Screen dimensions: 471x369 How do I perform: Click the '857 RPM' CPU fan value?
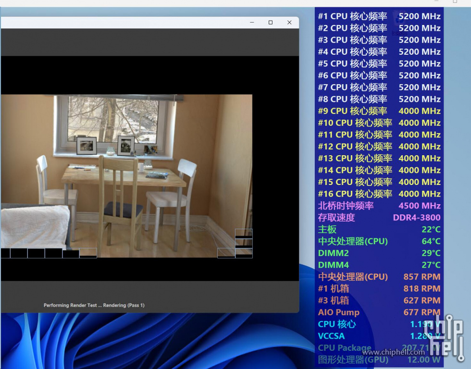(x=422, y=277)
